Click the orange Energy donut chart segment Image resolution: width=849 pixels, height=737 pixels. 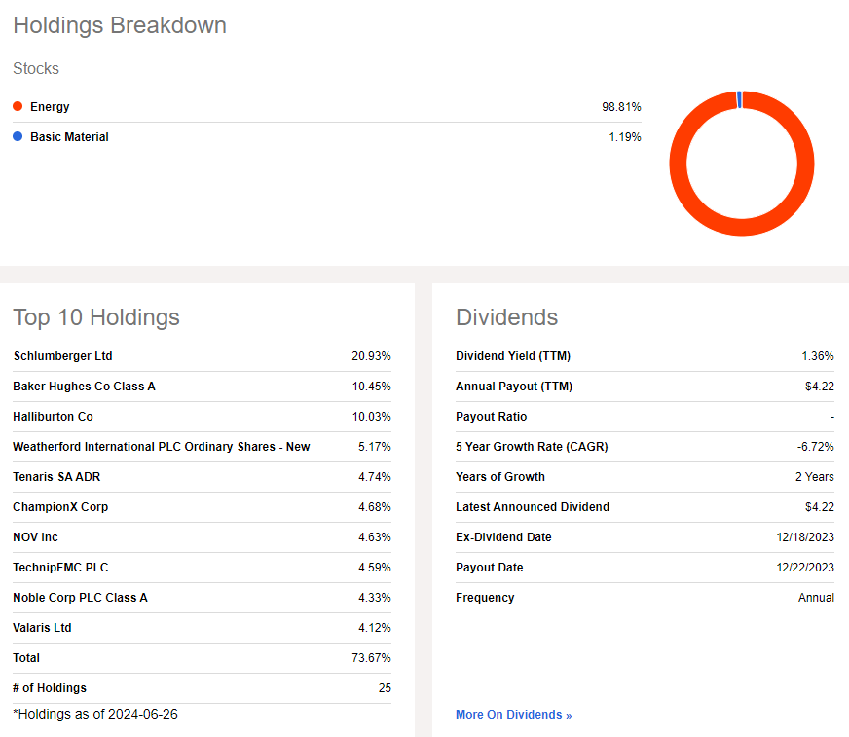click(x=742, y=227)
